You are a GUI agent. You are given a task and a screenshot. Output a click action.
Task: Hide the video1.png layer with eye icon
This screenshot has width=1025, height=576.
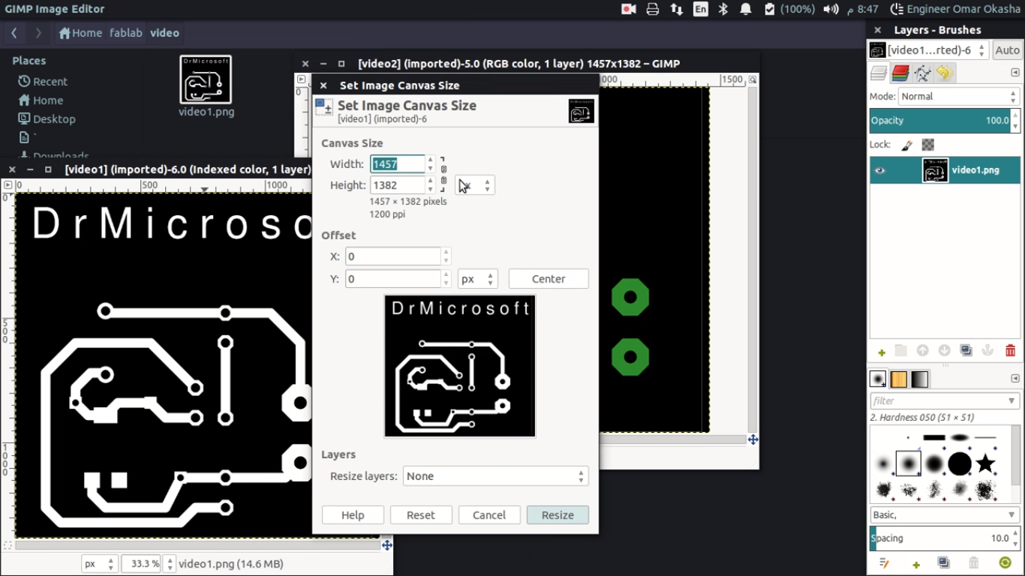coord(880,170)
